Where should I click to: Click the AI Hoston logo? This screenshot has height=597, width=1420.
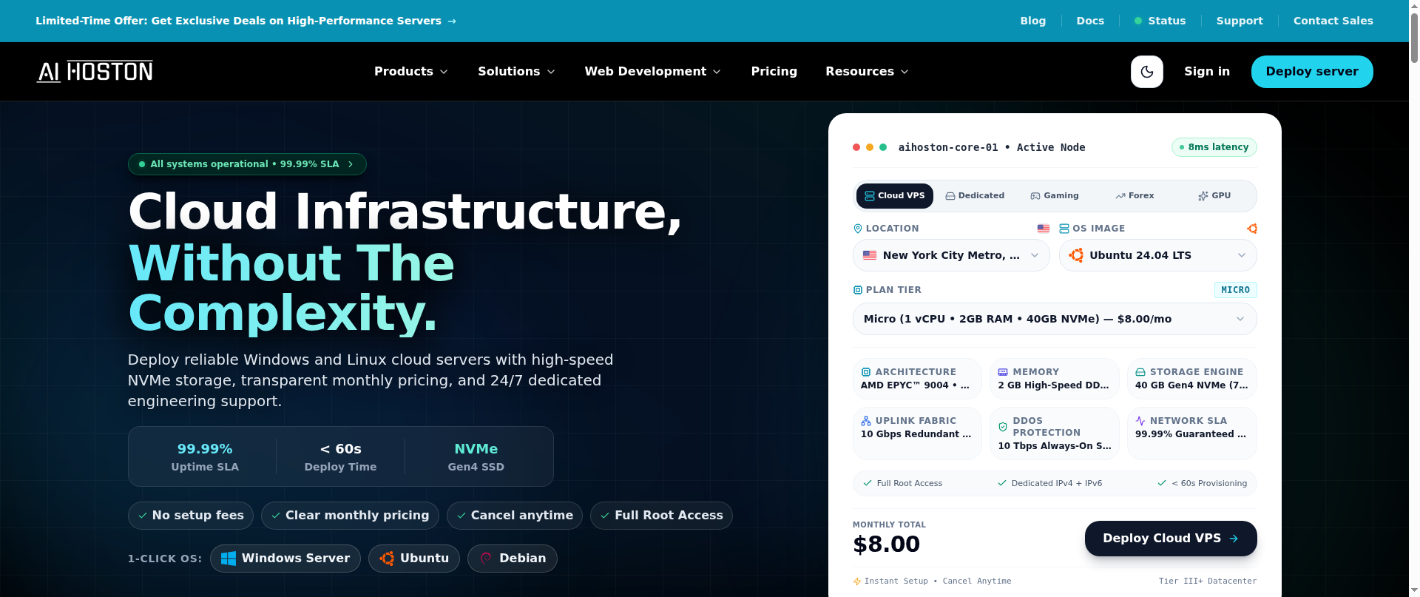click(x=95, y=71)
